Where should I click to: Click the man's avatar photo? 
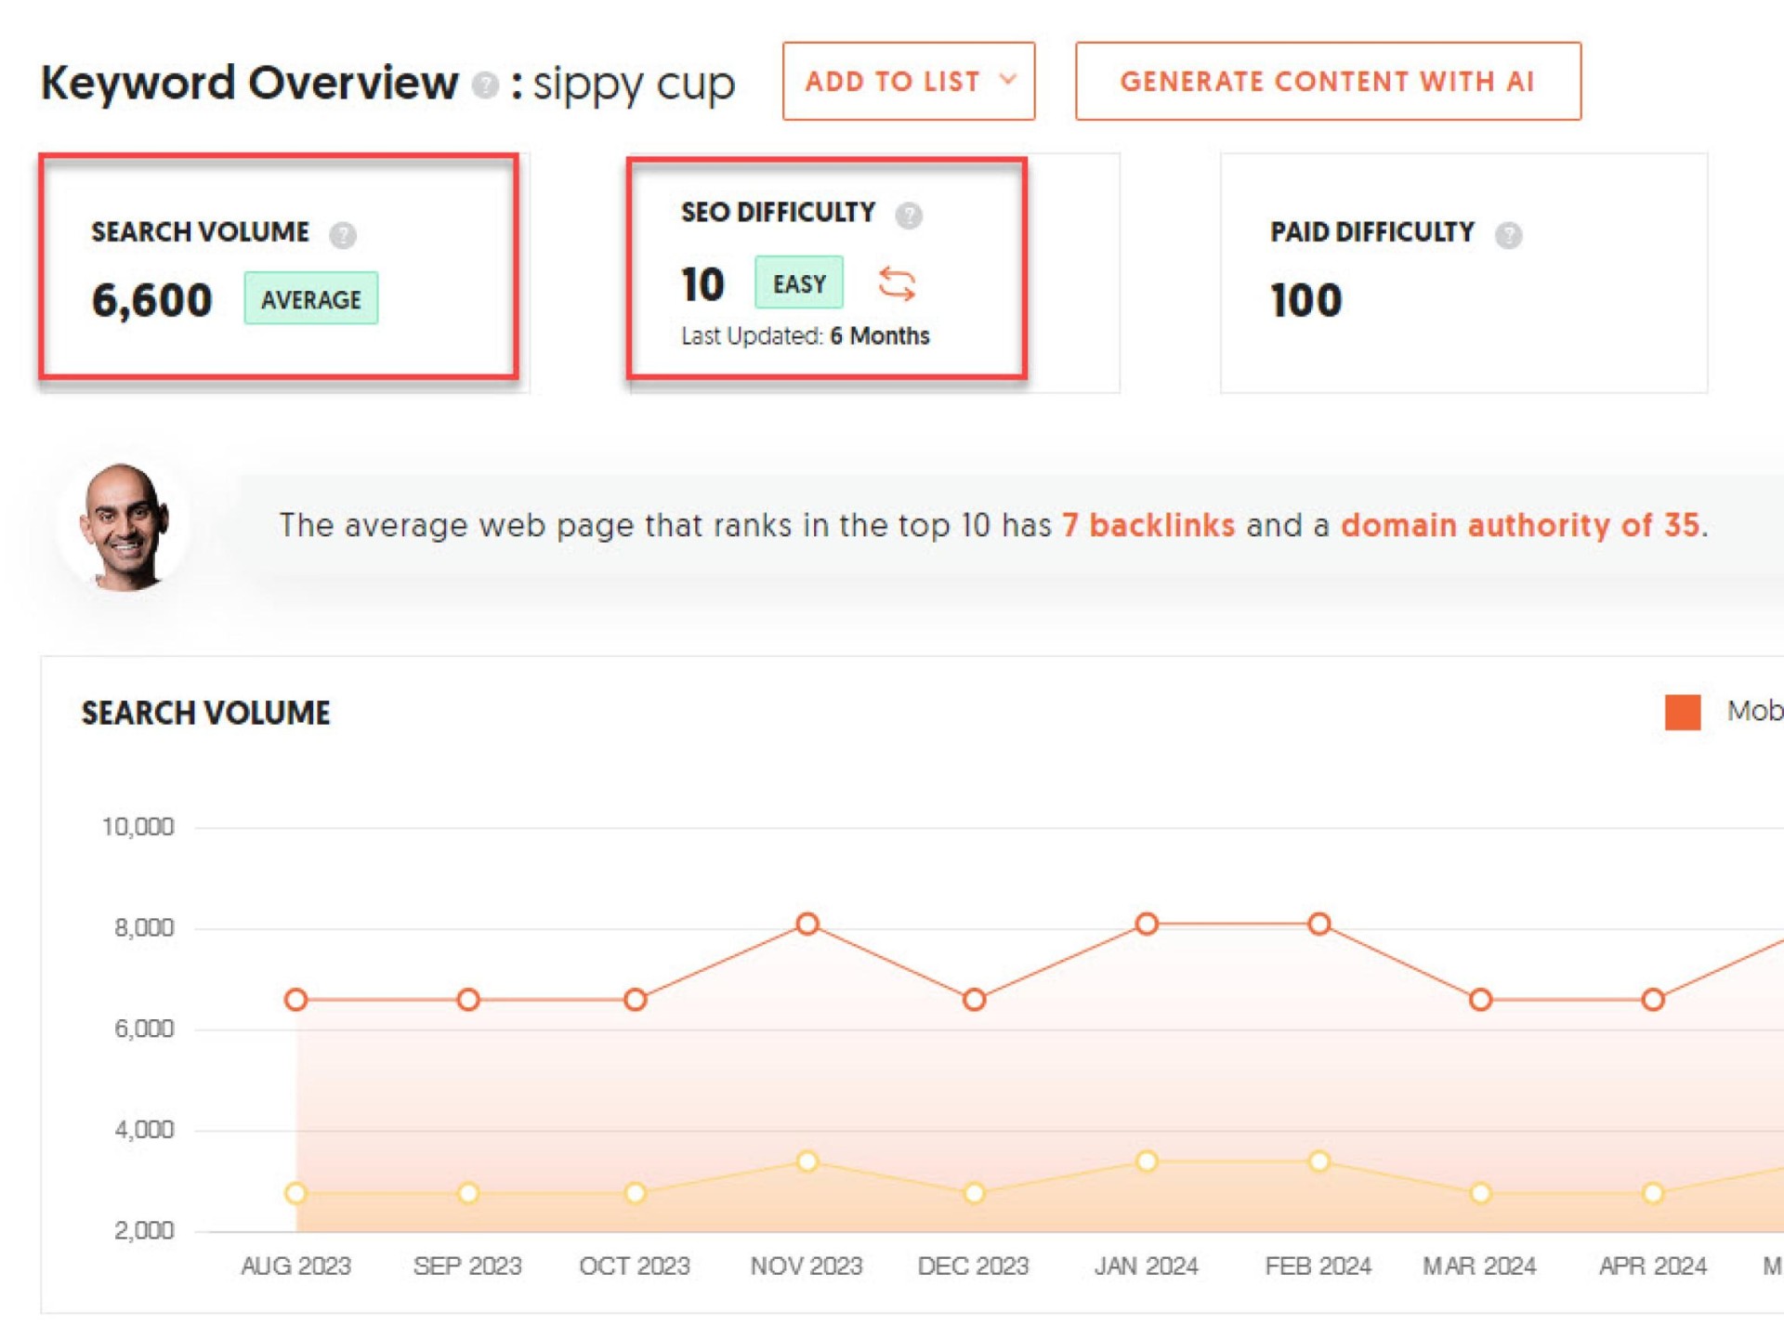pyautogui.click(x=125, y=527)
